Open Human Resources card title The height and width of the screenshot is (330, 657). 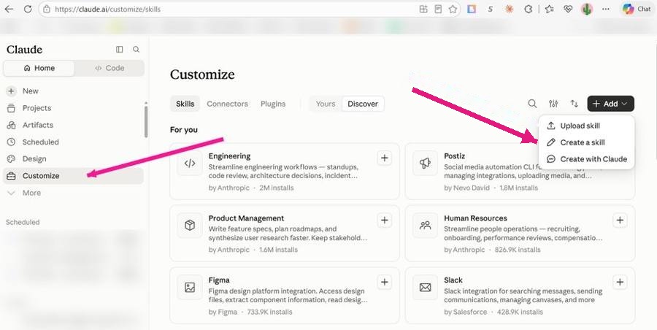tap(475, 218)
